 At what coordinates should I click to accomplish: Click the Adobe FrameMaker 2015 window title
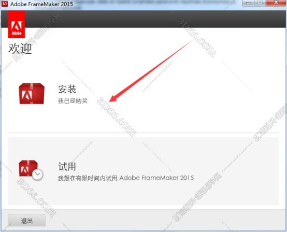tap(41, 4)
